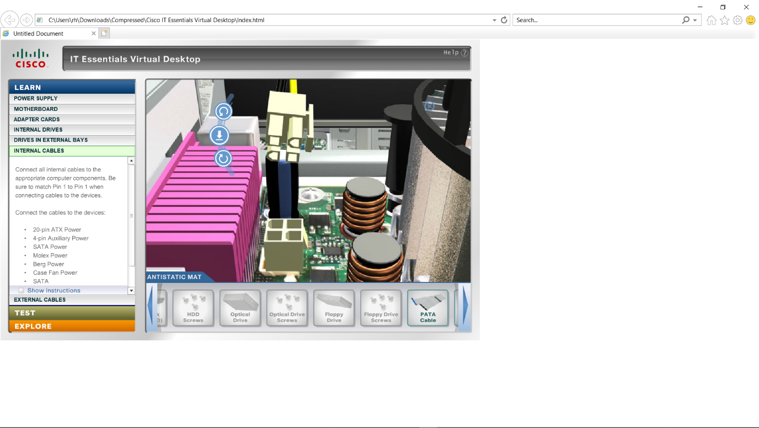The width and height of the screenshot is (759, 428).
Task: Click the Show Instructions link text
Action: coord(54,290)
